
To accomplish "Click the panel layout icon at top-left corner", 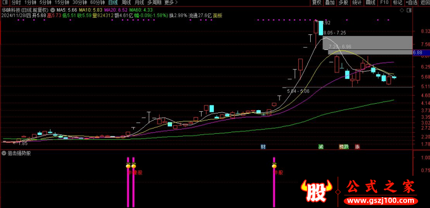I will [x=5, y=3].
